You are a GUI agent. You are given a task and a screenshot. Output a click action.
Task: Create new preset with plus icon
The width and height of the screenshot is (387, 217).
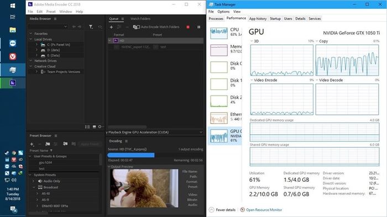[x=32, y=144]
